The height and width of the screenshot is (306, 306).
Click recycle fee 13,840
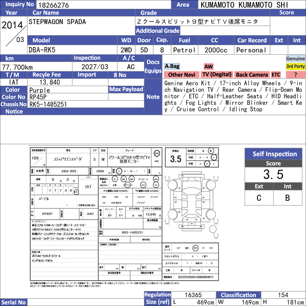[50, 82]
